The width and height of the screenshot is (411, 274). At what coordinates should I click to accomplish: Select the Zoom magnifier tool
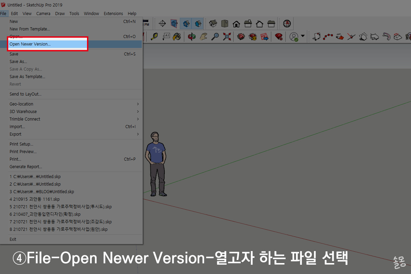215,36
